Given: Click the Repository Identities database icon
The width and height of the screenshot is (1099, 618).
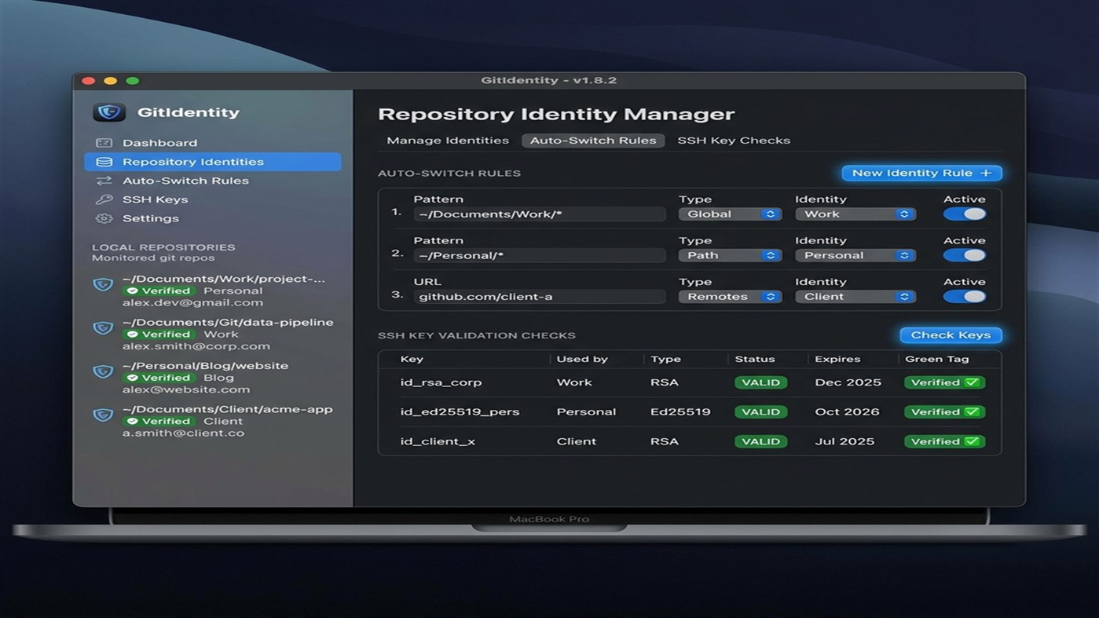Looking at the screenshot, I should click(x=104, y=162).
